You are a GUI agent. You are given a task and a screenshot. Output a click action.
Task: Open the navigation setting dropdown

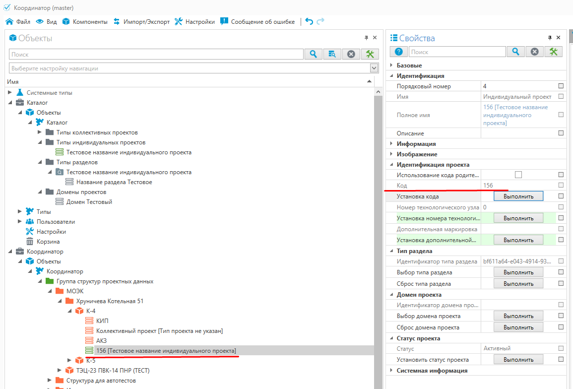click(374, 68)
